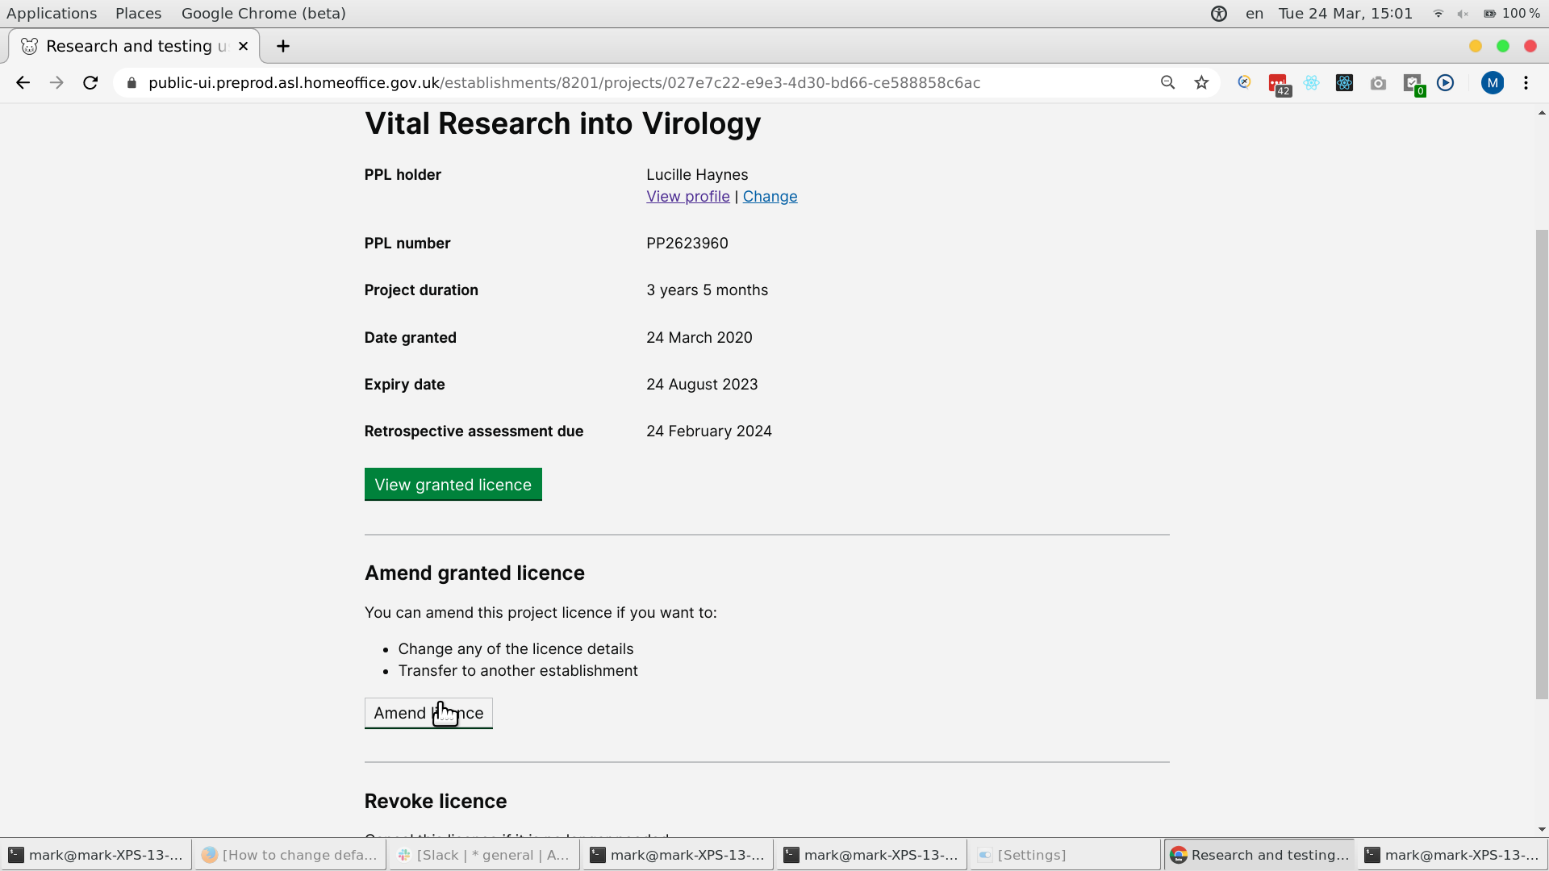The height and width of the screenshot is (871, 1549).
Task: Click the expiry date 24 August 2023
Action: pyautogui.click(x=702, y=385)
